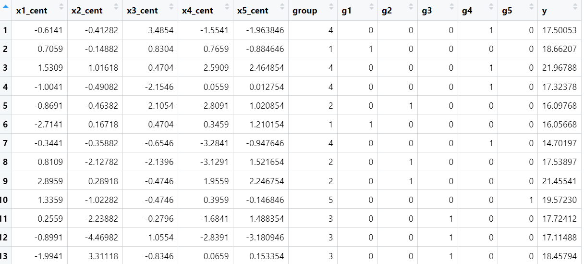584x264 pixels.
Task: Select row number 6
Action: (6, 125)
